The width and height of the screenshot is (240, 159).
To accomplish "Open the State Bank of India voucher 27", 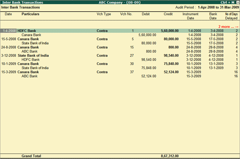I will 120,55.
